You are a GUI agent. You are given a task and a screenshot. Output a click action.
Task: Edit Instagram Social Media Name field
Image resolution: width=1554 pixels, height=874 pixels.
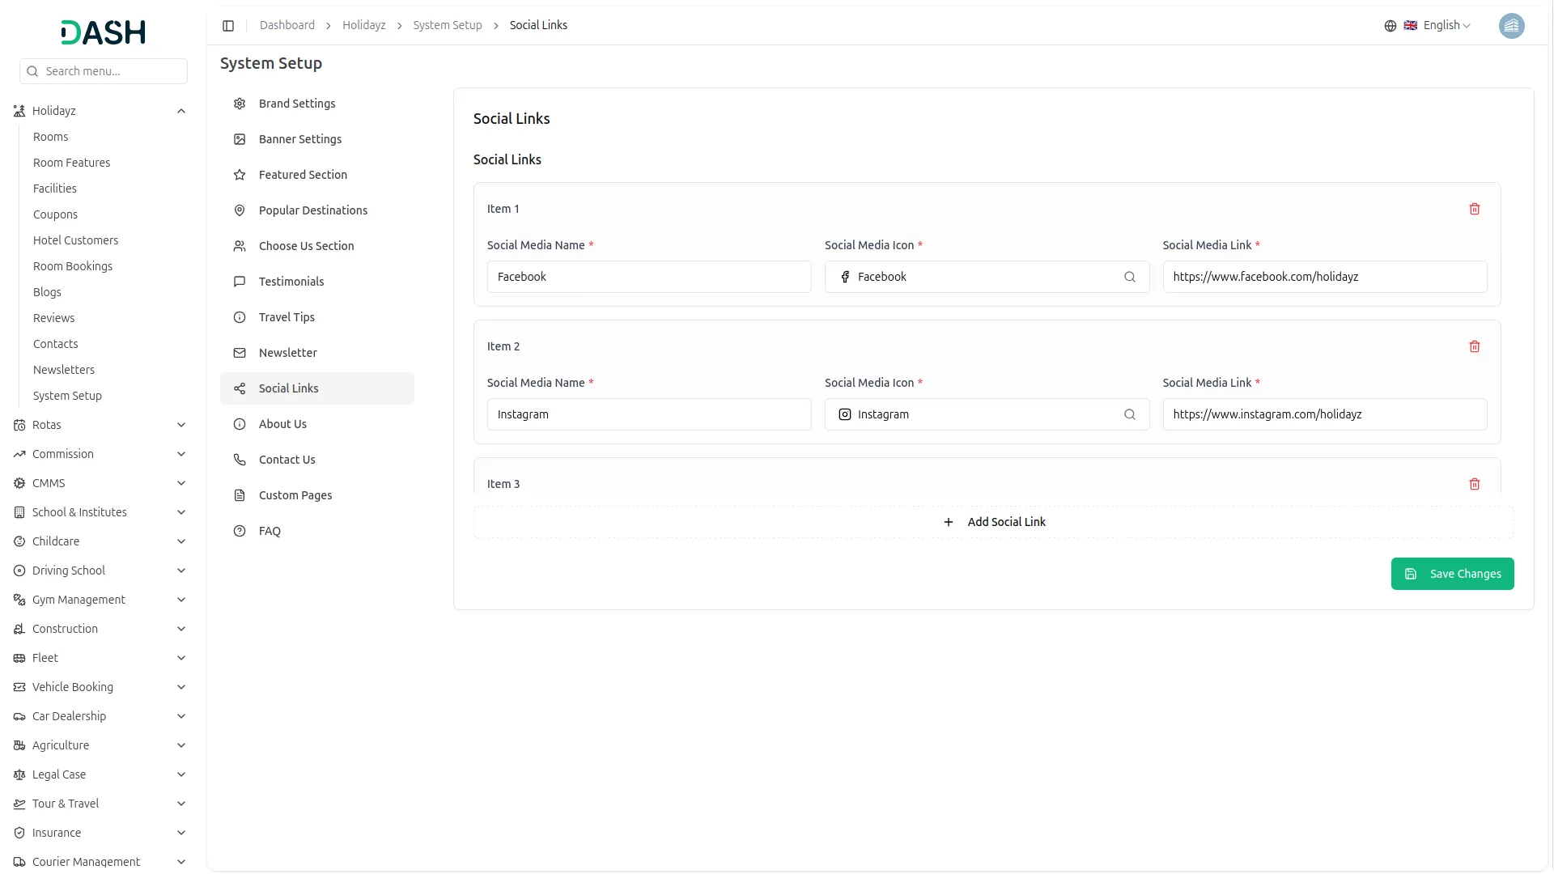(649, 414)
